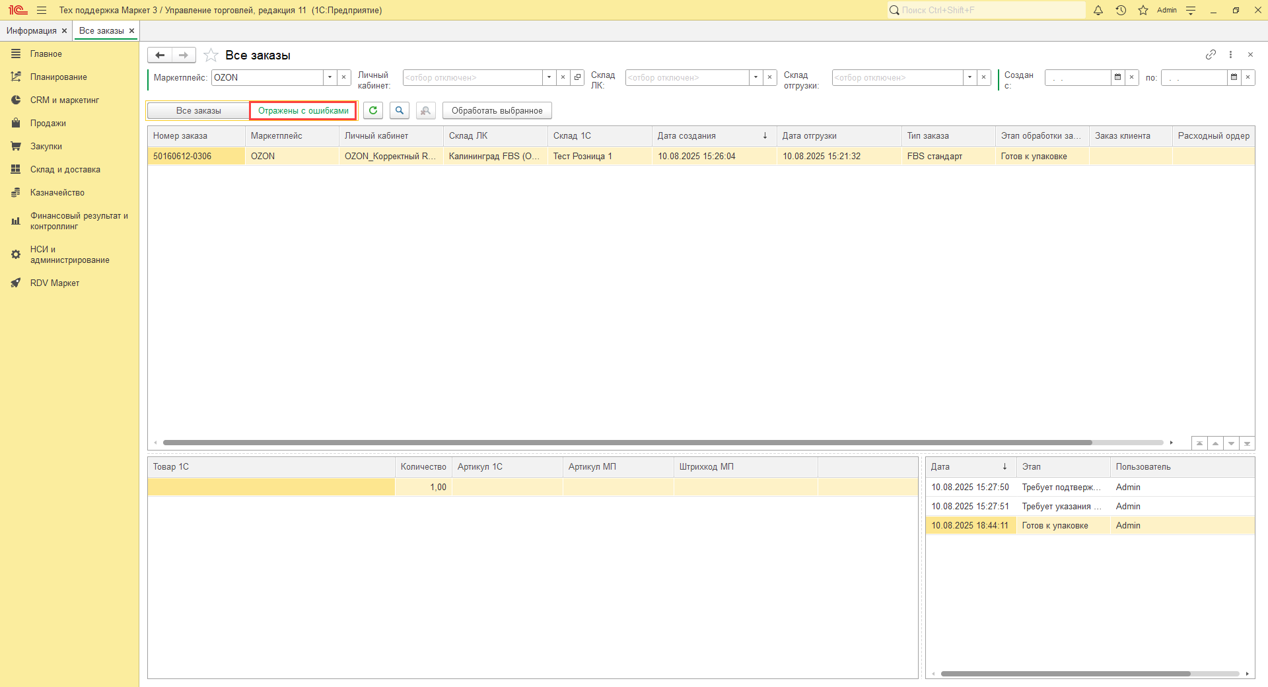Open RDV Маркет section in sidebar

point(54,283)
